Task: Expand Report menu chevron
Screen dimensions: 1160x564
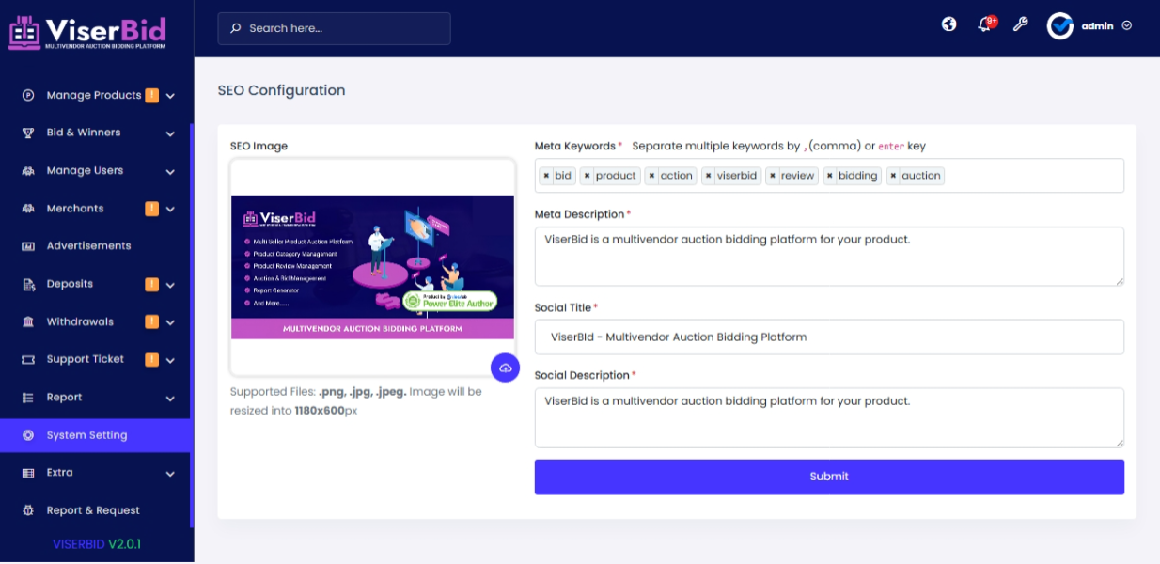Action: click(x=170, y=399)
